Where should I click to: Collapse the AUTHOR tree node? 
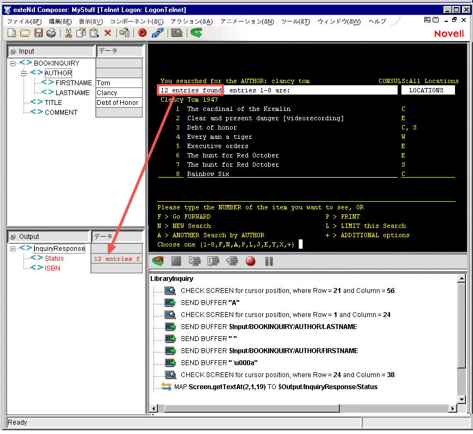24,73
